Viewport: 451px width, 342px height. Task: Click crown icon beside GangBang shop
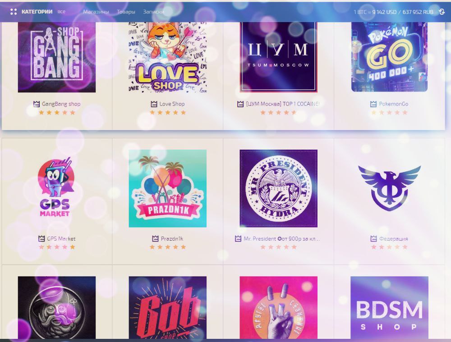pyautogui.click(x=36, y=104)
